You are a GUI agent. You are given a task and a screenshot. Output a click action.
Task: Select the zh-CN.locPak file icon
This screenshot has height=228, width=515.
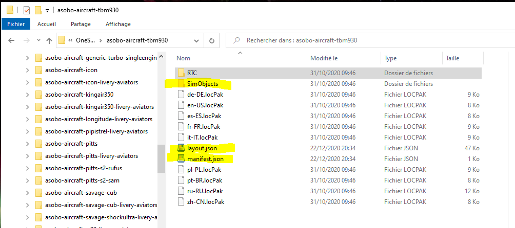[x=181, y=201]
